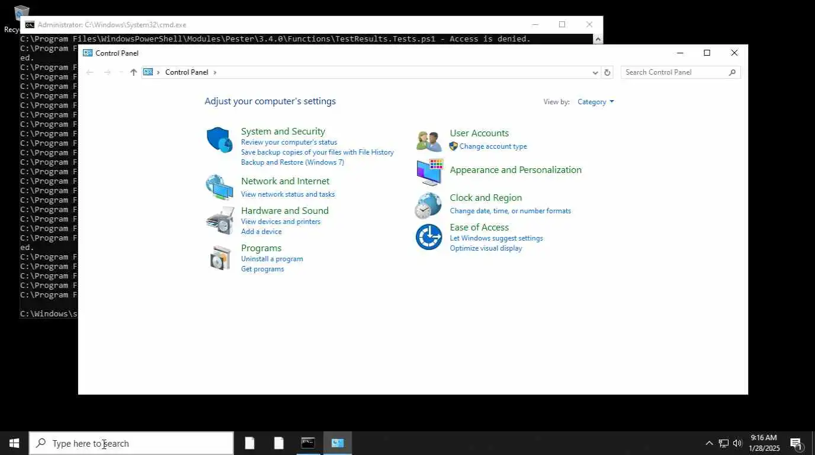815x455 pixels.
Task: Click Let Windows suggest settings
Action: click(496, 238)
